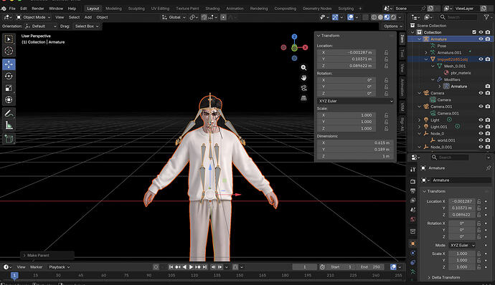Click the X axis on navigation gizmo
The width and height of the screenshot is (495, 285).
306,47
